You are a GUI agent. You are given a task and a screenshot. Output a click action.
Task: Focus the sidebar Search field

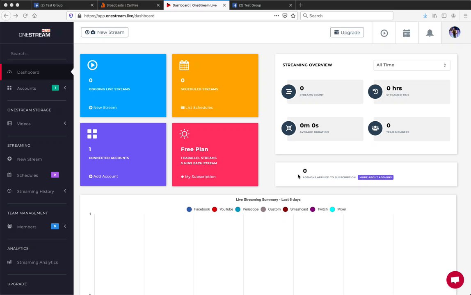tap(37, 53)
